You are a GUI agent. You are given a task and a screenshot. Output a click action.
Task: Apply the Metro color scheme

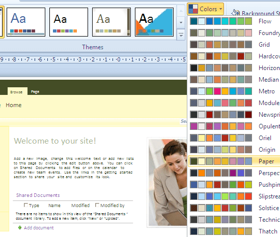click(234, 91)
